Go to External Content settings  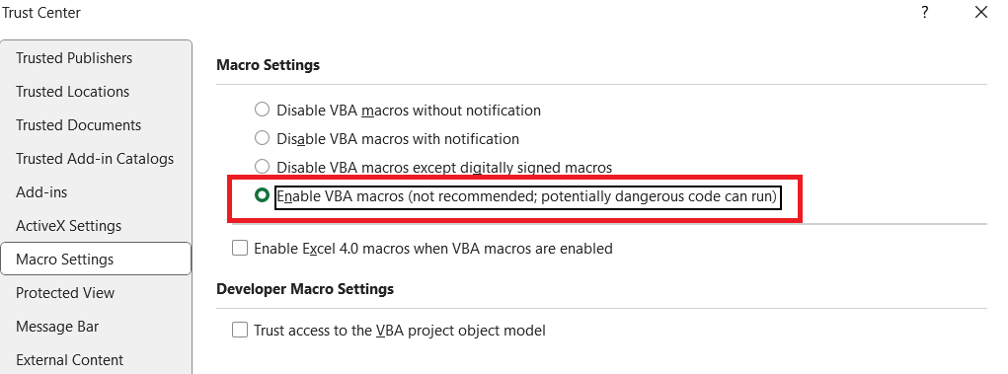96,359
